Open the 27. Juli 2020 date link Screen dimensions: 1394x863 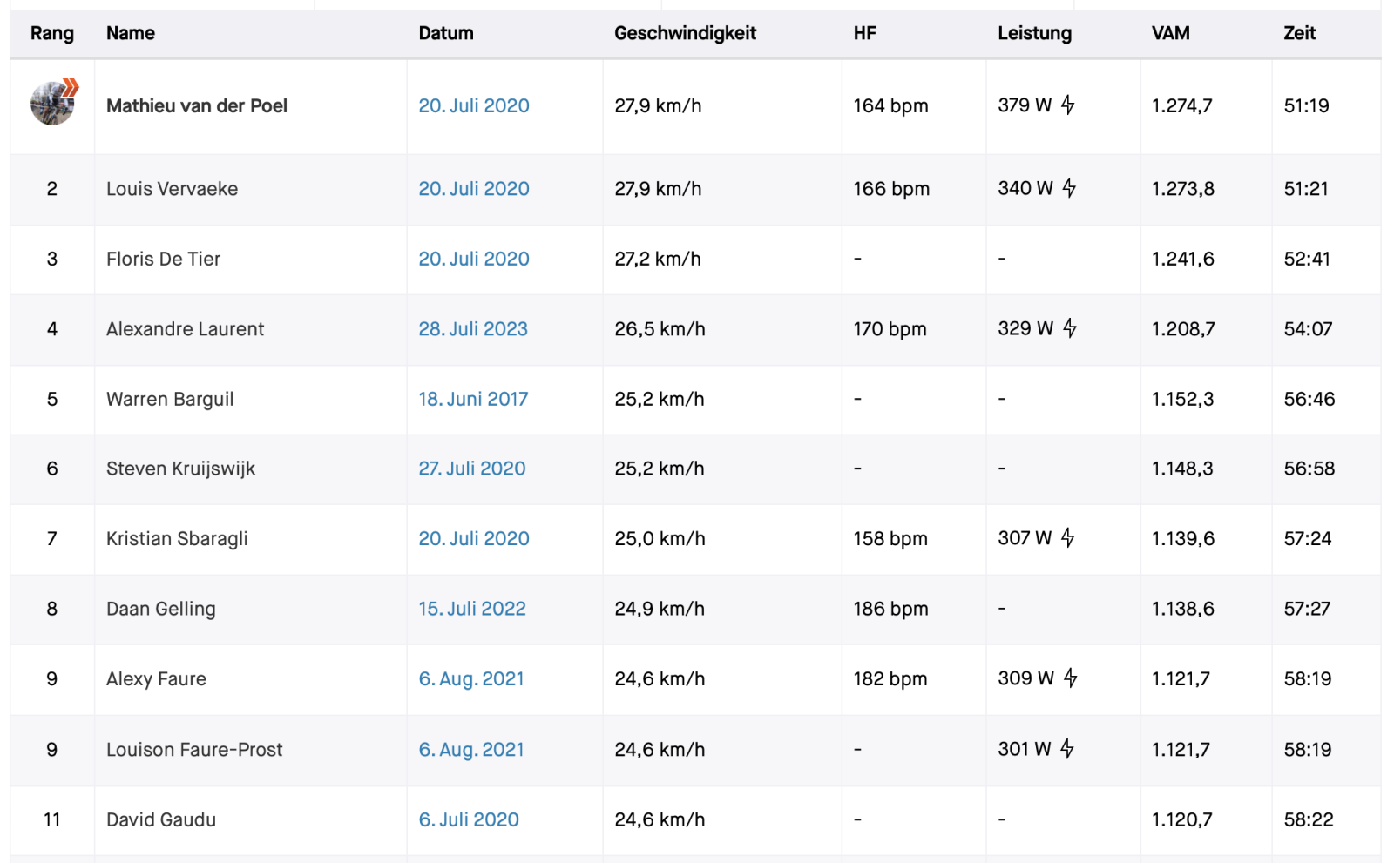[x=472, y=469]
